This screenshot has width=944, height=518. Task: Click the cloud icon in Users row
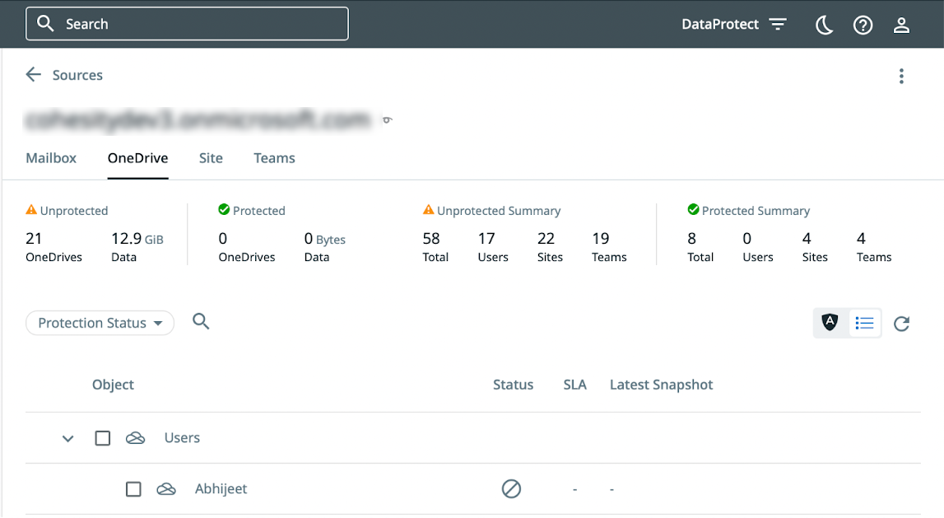136,438
